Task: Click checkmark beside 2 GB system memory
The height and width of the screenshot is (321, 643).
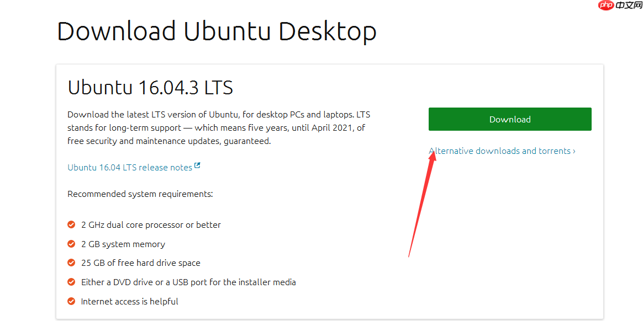Action: point(71,244)
